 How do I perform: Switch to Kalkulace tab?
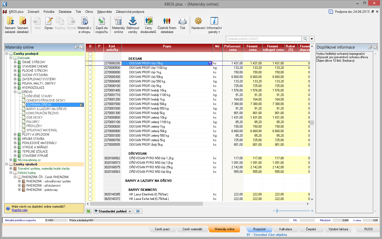click(286, 229)
